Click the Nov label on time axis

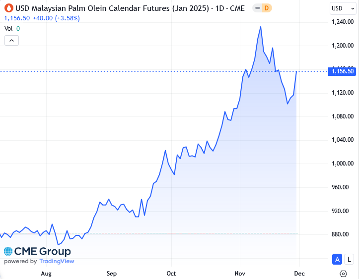pyautogui.click(x=240, y=273)
